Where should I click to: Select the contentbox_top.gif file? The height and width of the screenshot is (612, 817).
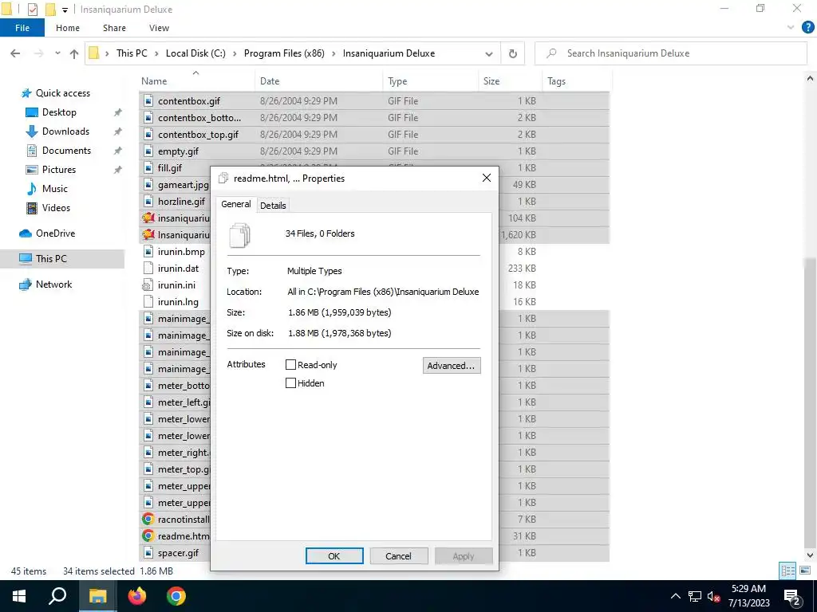click(198, 134)
